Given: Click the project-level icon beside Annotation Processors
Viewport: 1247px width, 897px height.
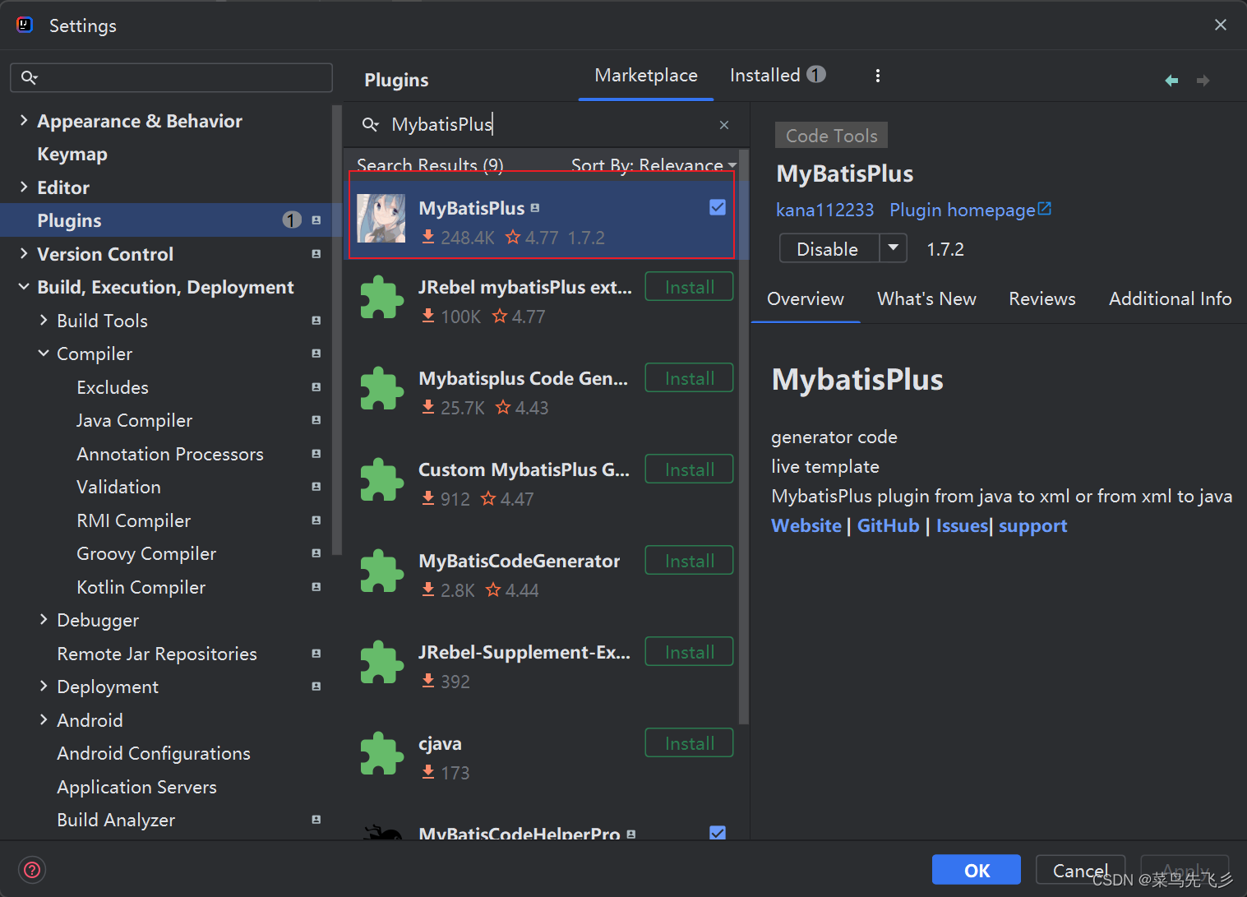Looking at the screenshot, I should point(316,454).
